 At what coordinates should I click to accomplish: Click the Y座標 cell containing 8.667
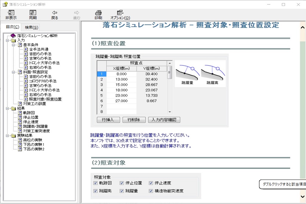tap(152, 101)
